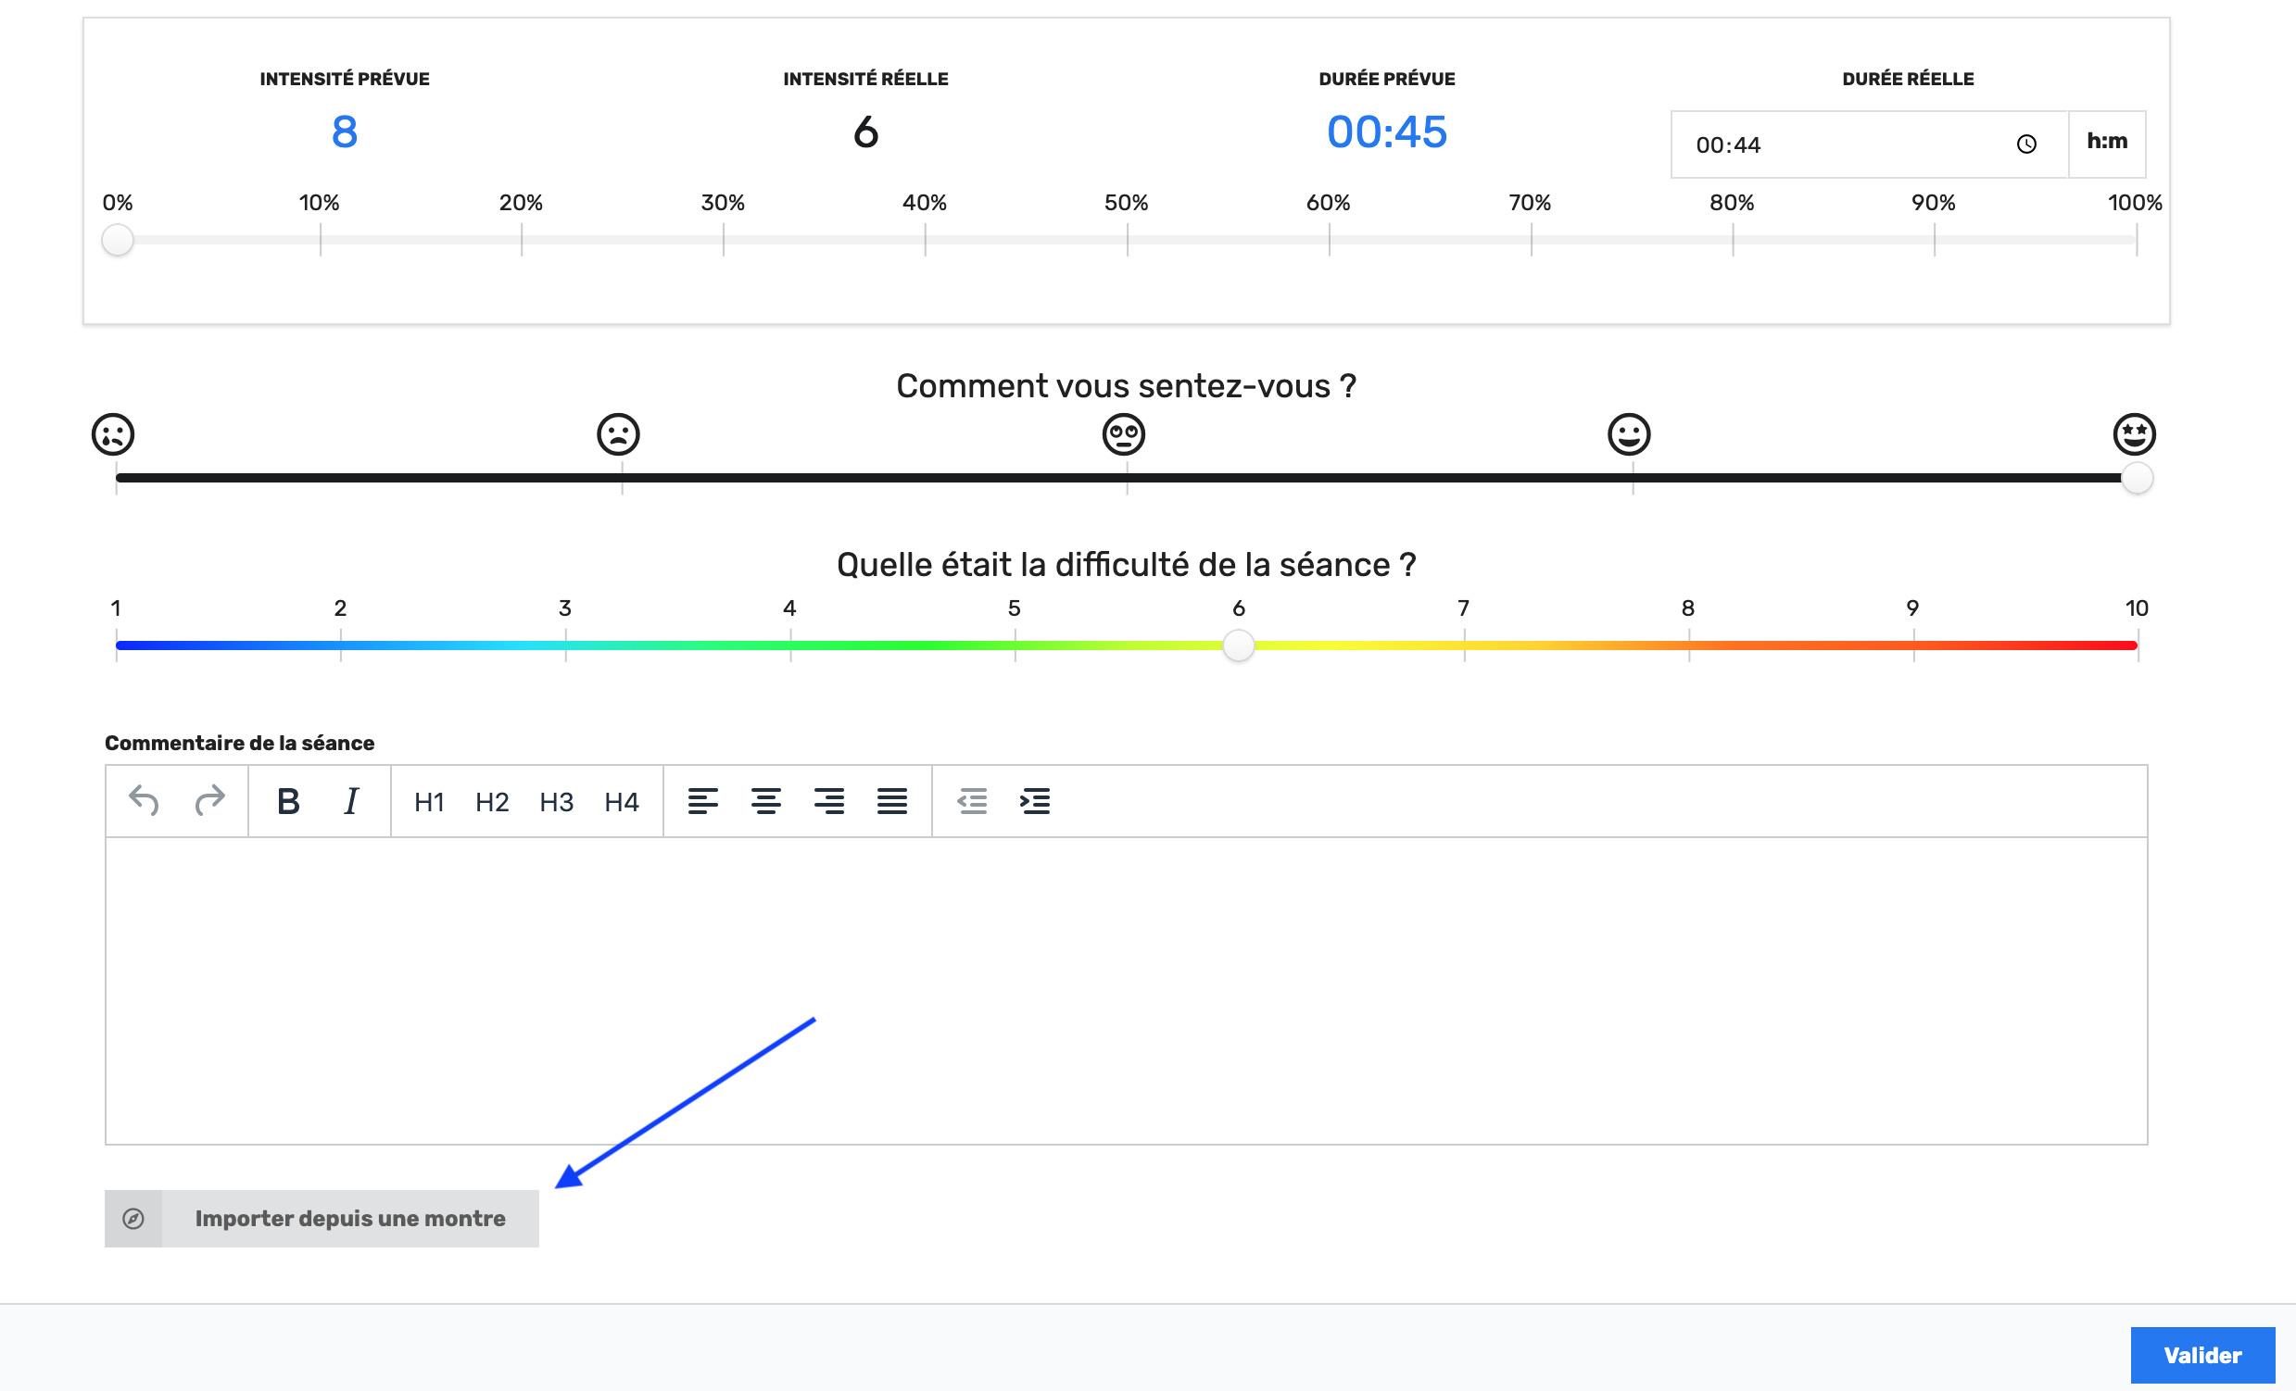Image resolution: width=2296 pixels, height=1391 pixels.
Task: Justify the comment text
Action: click(891, 801)
